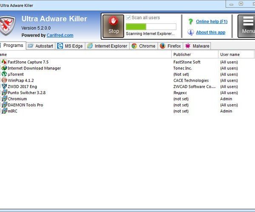Click the Firefox tab icon
The width and height of the screenshot is (255, 212).
click(x=163, y=46)
